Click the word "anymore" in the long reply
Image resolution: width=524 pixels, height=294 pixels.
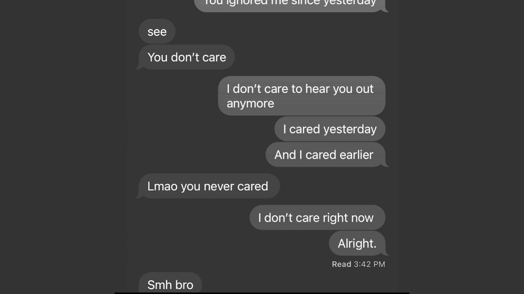tap(250, 103)
